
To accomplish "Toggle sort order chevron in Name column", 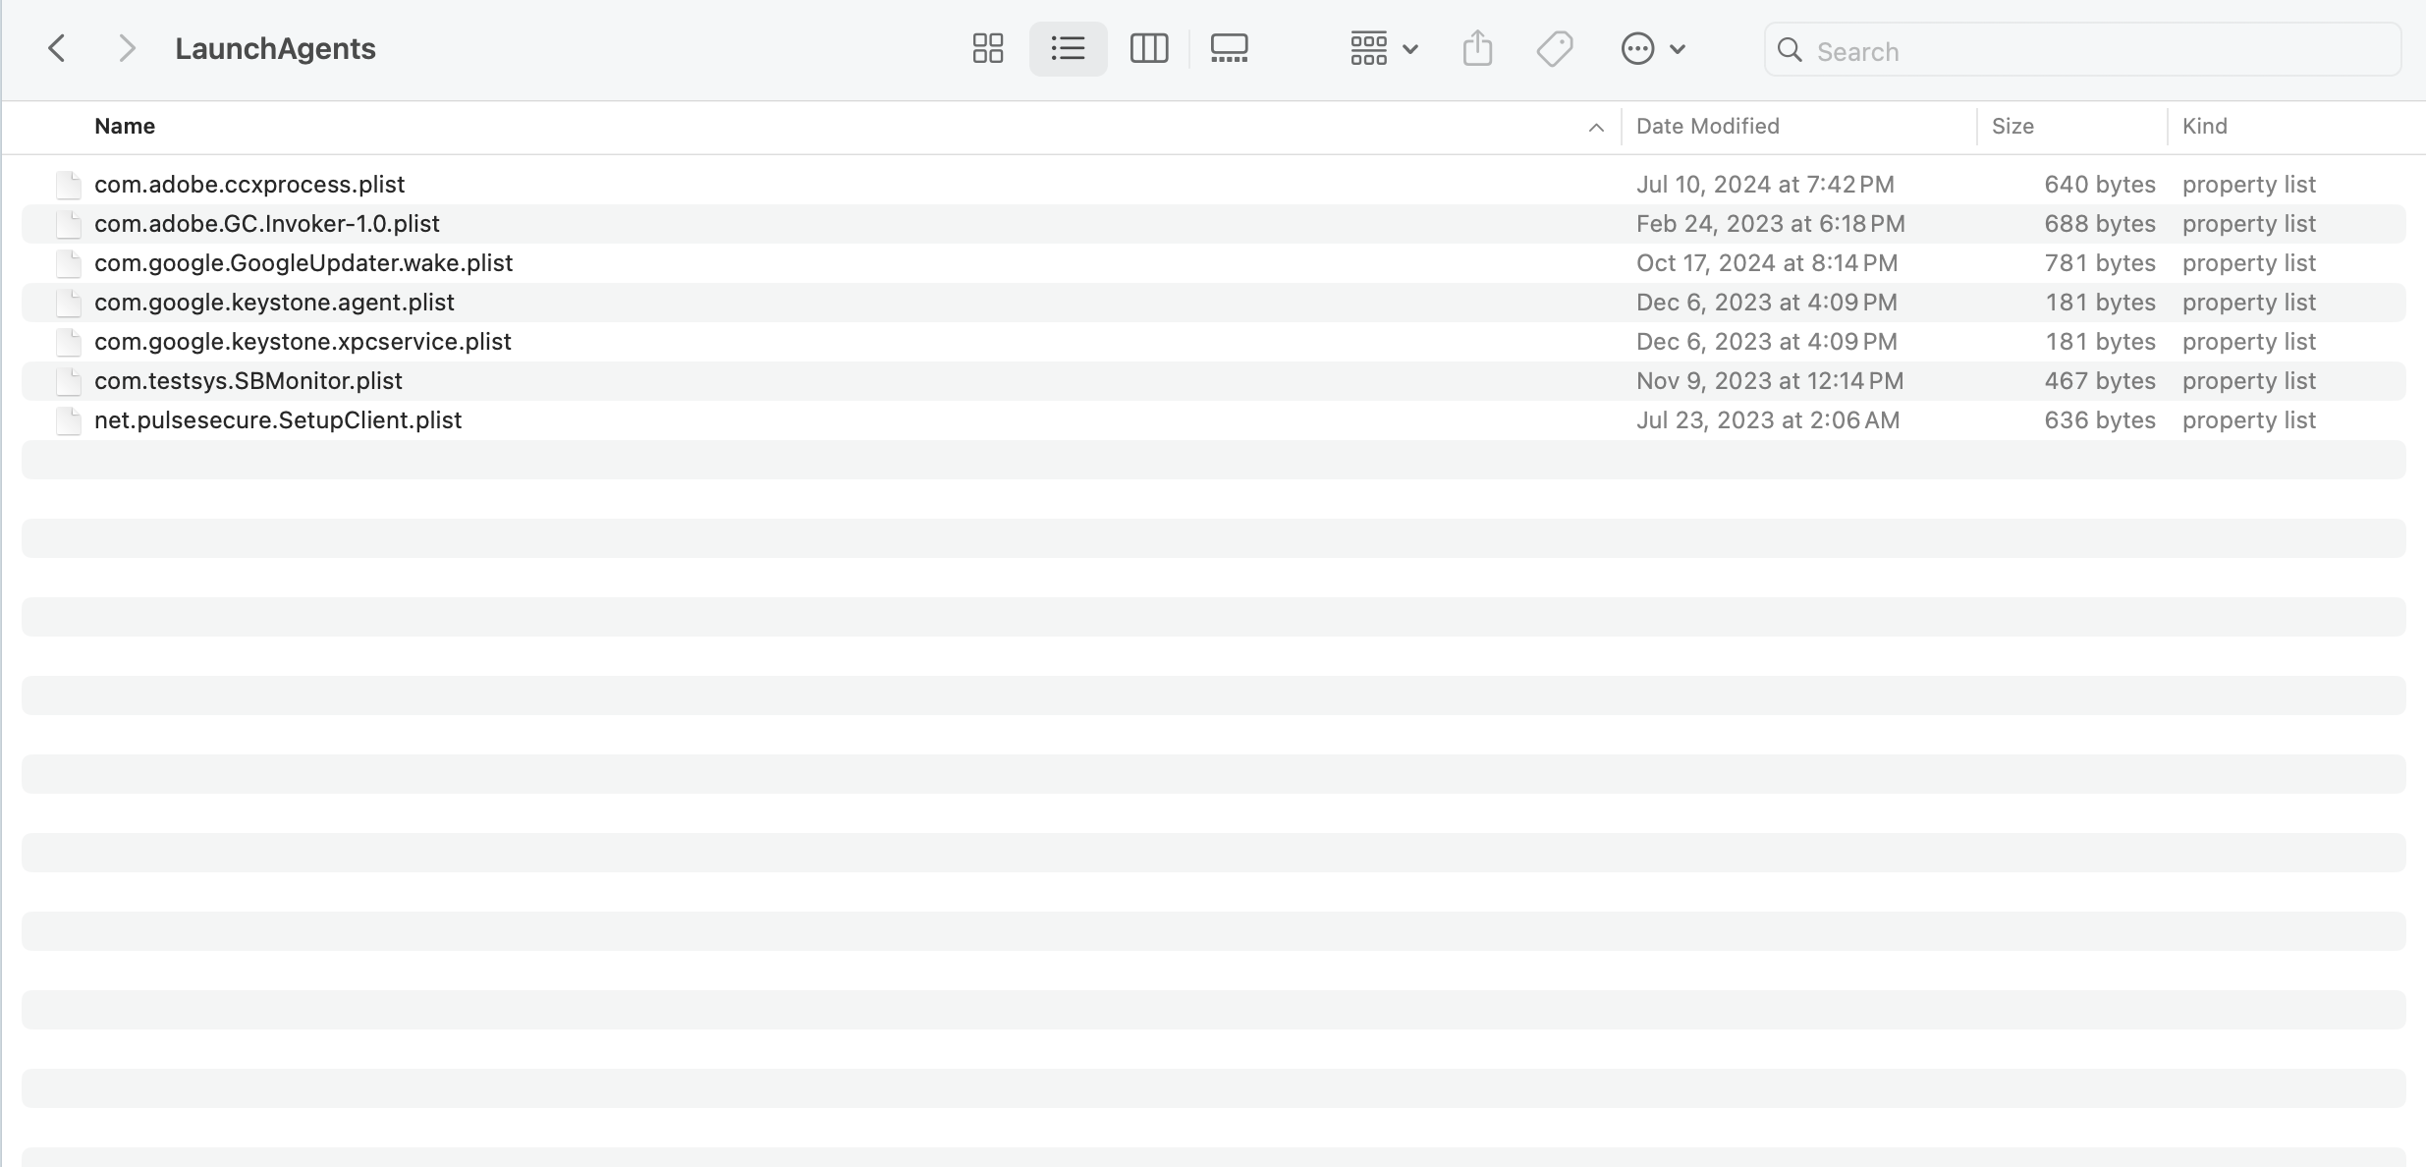I will tap(1596, 127).
